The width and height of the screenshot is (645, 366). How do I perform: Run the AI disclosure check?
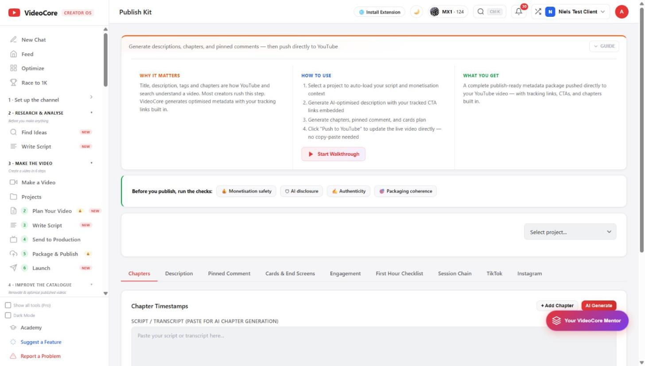point(301,191)
